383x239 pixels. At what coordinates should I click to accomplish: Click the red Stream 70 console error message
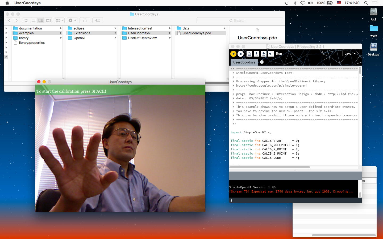click(x=292, y=191)
